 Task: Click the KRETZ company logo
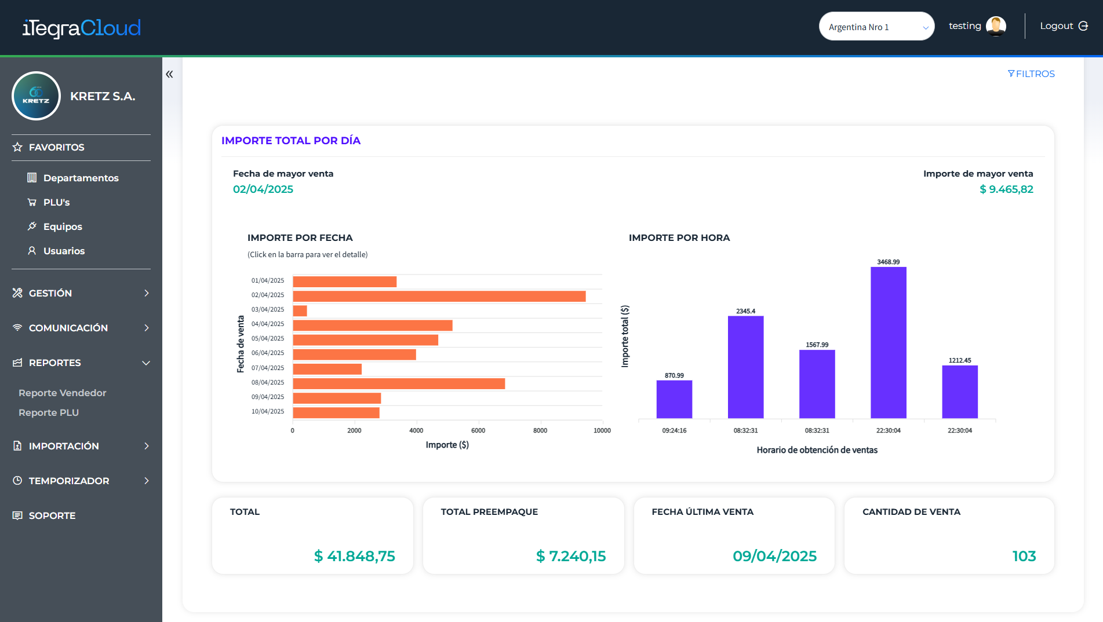click(x=36, y=96)
